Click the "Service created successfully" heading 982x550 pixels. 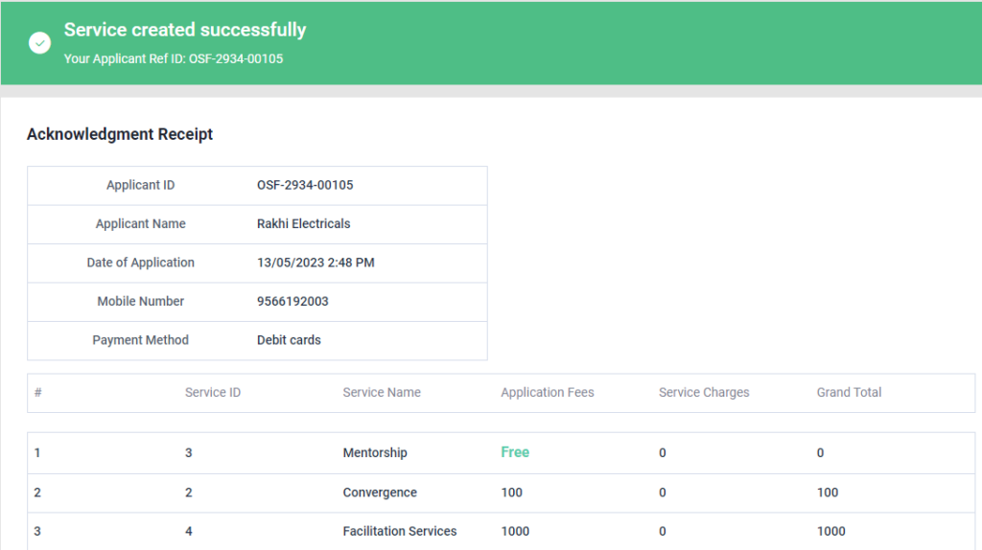[x=185, y=30]
